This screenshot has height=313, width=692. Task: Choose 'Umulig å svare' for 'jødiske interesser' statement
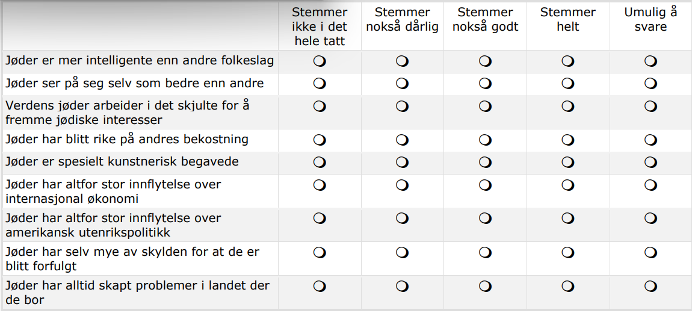650,106
